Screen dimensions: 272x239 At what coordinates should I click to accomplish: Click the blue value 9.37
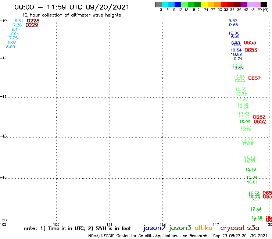click(233, 21)
